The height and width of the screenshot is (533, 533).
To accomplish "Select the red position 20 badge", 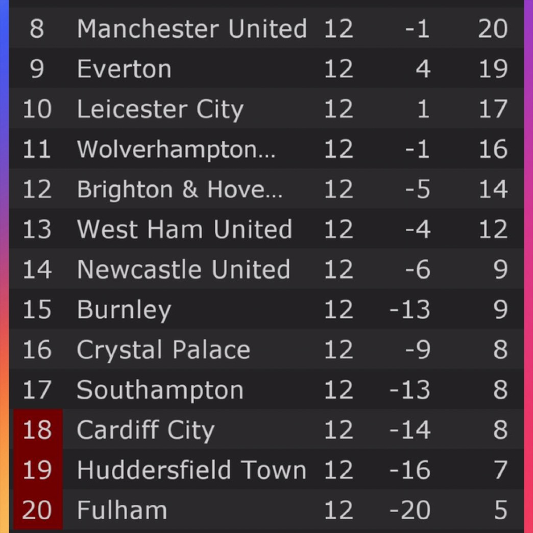I will 37,510.
